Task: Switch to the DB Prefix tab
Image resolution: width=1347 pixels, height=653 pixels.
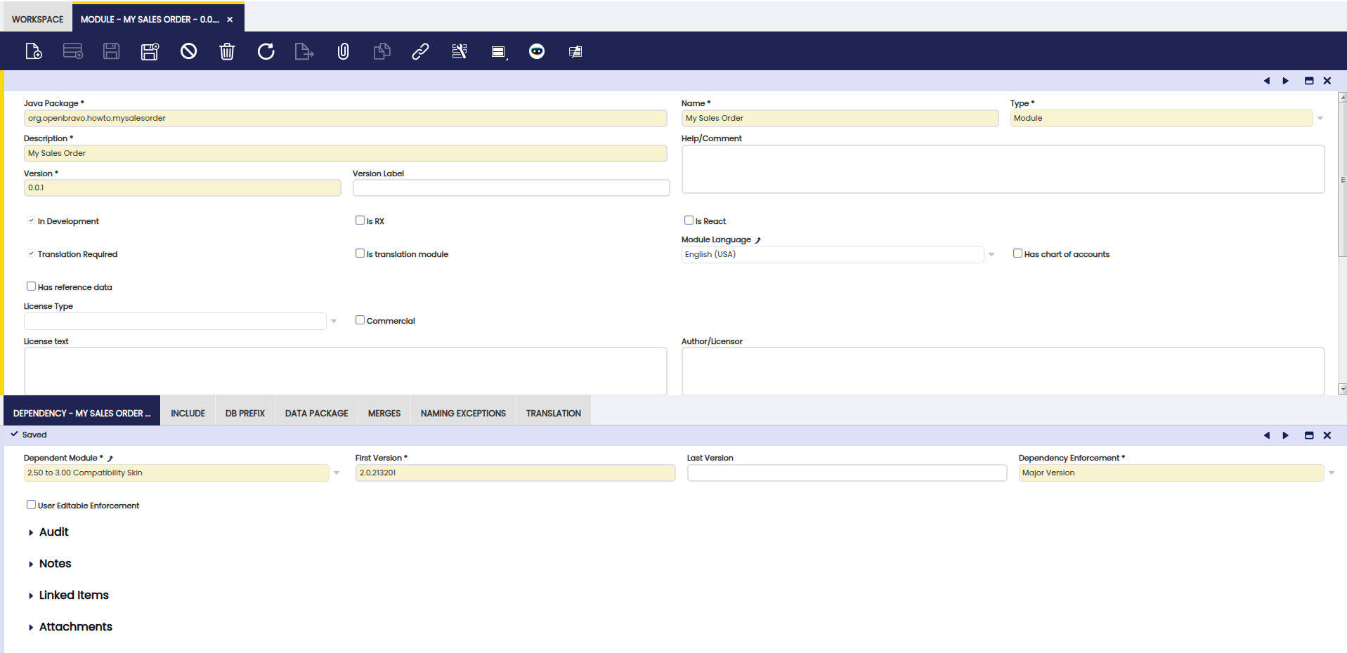Action: point(245,414)
